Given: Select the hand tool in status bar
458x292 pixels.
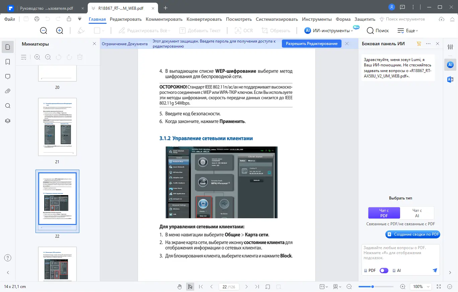Looking at the screenshot, I should (x=179, y=287).
